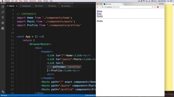This screenshot has width=174, height=97.
Task: Click line number 19 in the gutter
Action: (x=12, y=67)
